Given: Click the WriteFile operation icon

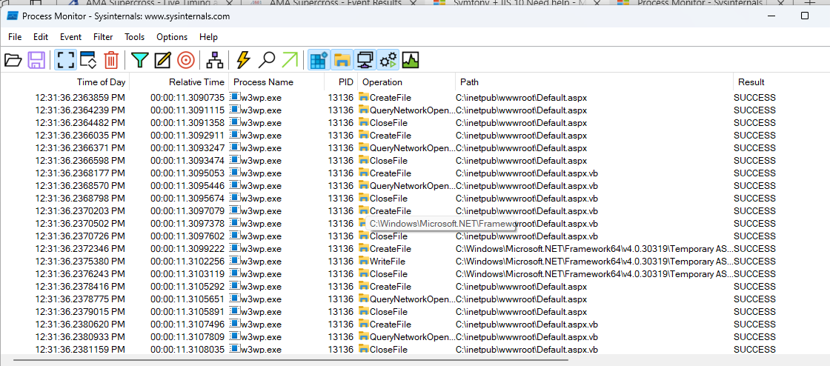Looking at the screenshot, I should click(363, 262).
